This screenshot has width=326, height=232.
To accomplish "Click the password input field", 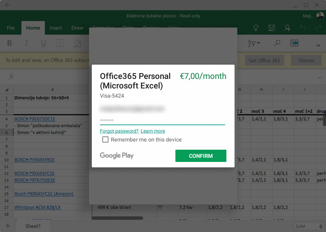I will [x=162, y=120].
